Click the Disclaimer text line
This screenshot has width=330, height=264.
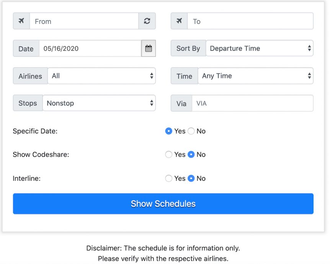(163, 248)
